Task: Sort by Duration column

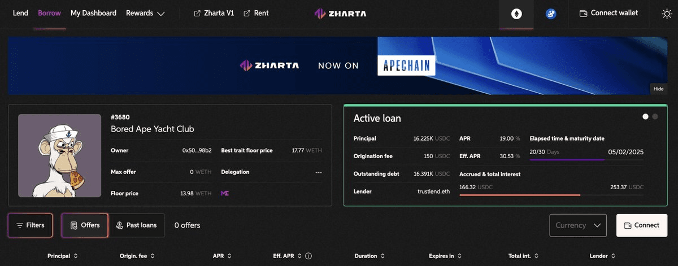Action: [x=370, y=256]
